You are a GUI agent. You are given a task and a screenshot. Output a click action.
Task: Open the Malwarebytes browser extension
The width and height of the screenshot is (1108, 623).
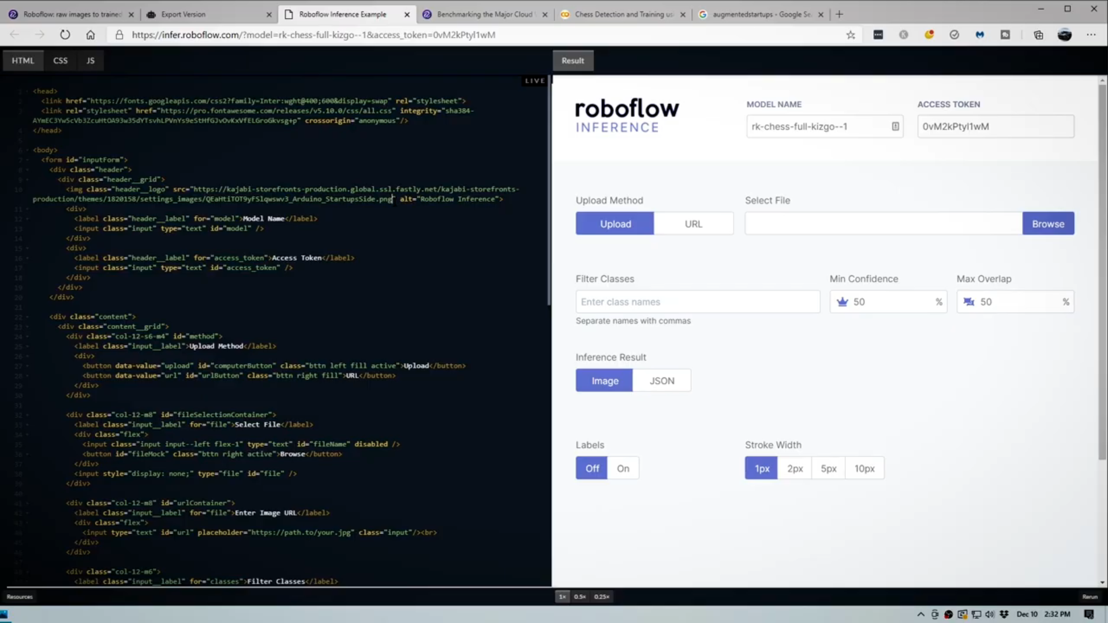click(980, 35)
